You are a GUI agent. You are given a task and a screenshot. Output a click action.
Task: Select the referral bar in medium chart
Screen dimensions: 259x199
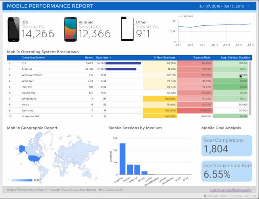[137, 169]
